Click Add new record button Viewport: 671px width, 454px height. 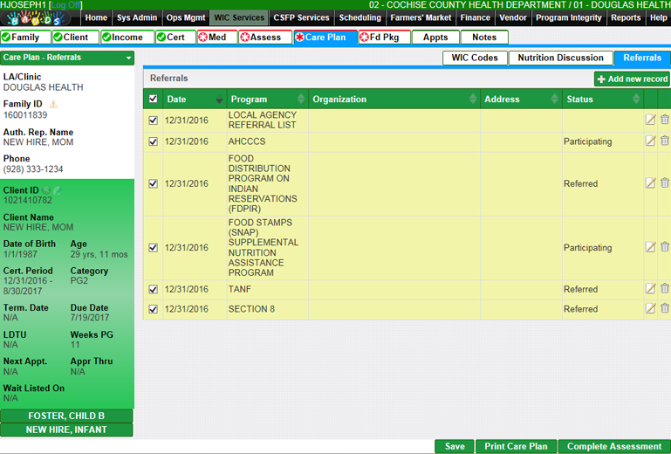pos(632,79)
